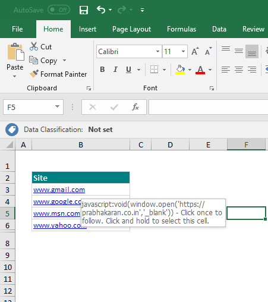Select row 10 header
Screen dimensions: 268x302
[7, 267]
